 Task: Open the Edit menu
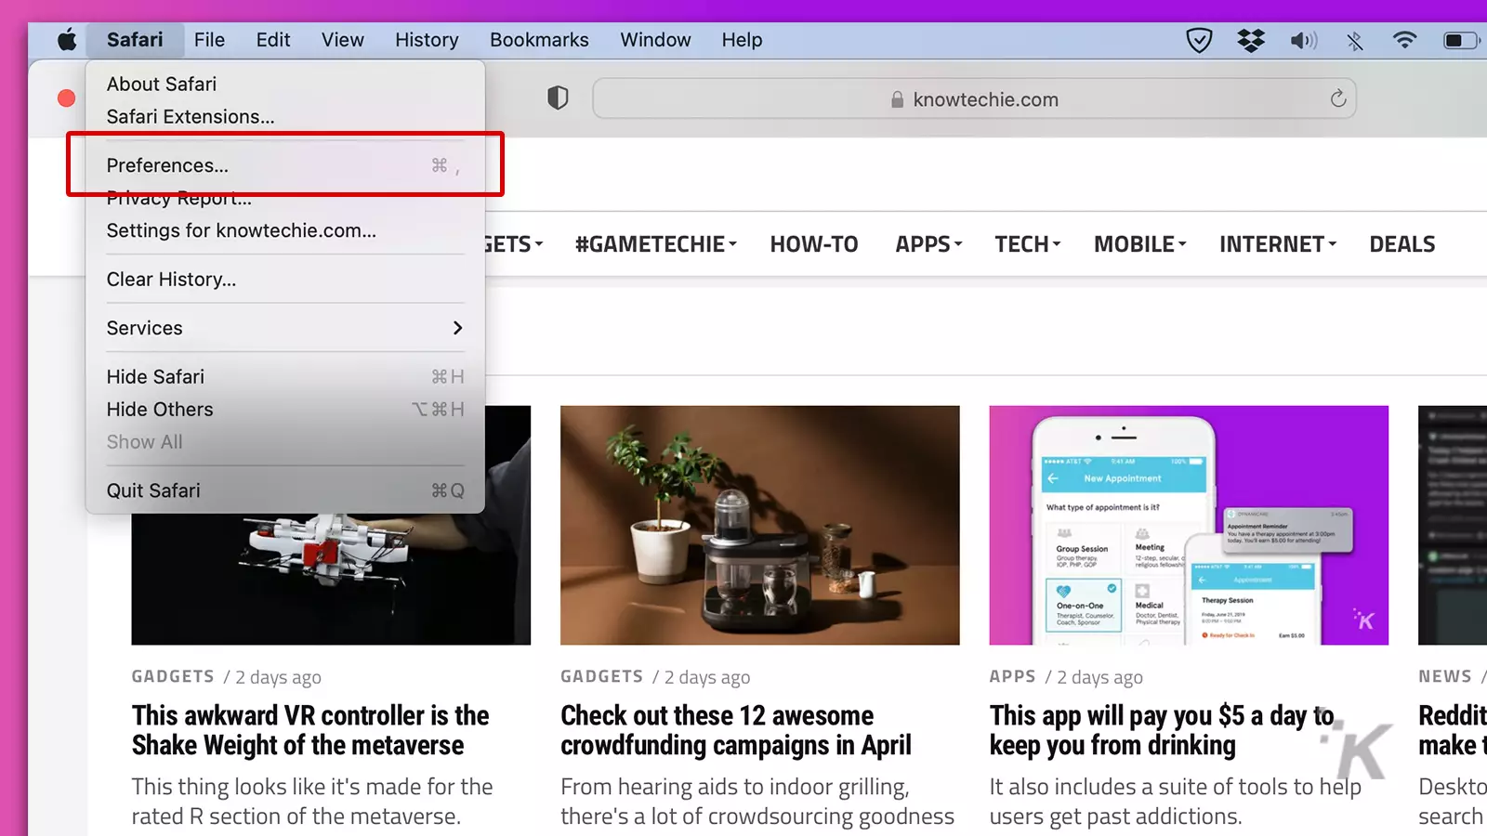pyautogui.click(x=273, y=40)
